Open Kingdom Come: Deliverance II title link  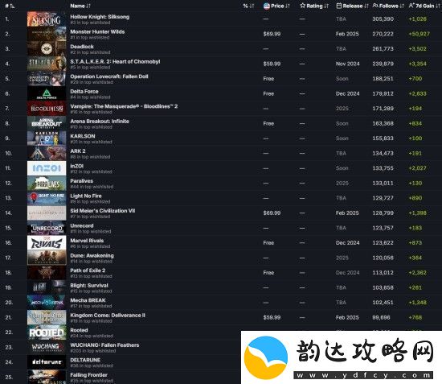coord(108,315)
